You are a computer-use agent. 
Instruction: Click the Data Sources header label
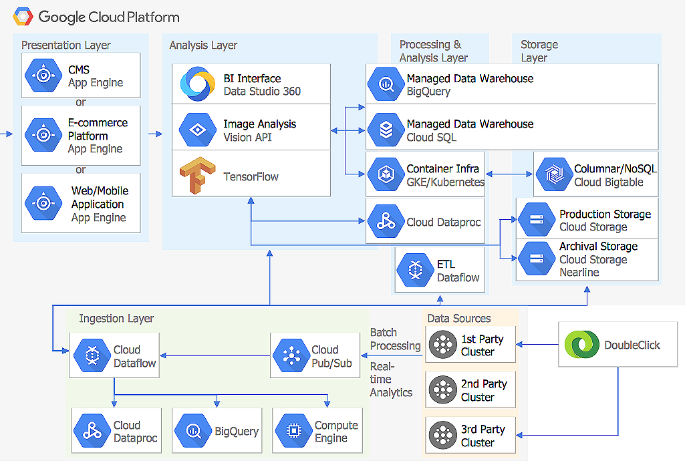coord(459,319)
